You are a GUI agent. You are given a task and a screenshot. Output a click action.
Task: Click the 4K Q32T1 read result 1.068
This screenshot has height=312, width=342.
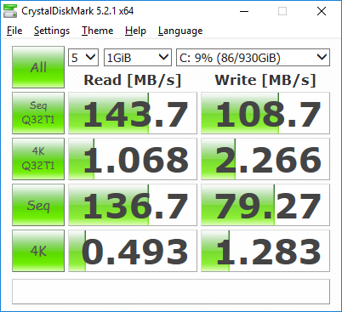(x=133, y=159)
